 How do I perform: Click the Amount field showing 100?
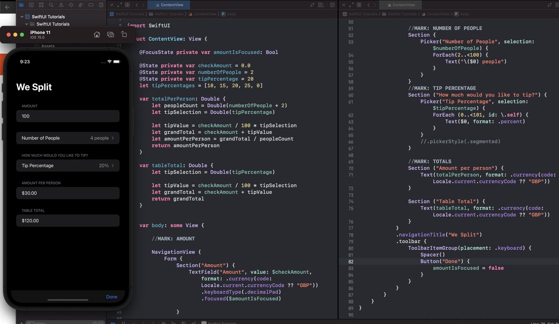(x=68, y=116)
